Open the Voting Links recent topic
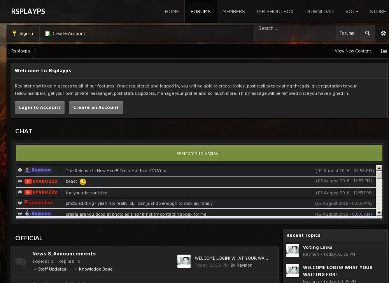Screen dimensions: 389x283 tap(317, 247)
